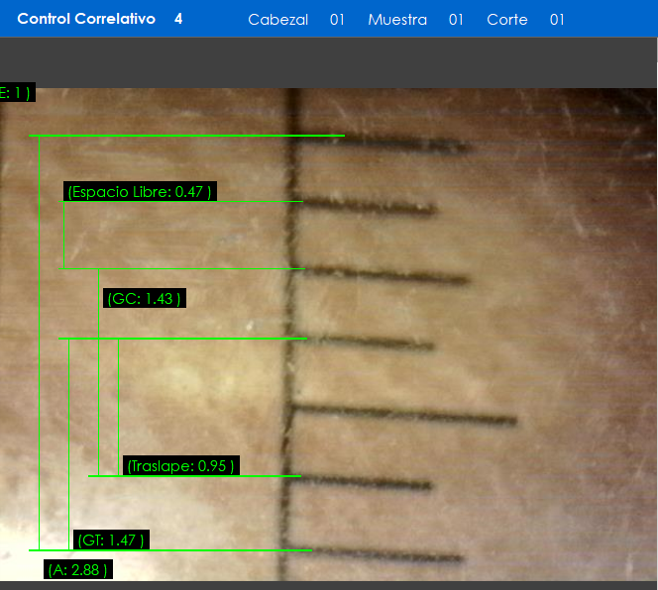Select the GC 1.43 measurement label
Viewport: 658px width, 590px height.
click(145, 298)
